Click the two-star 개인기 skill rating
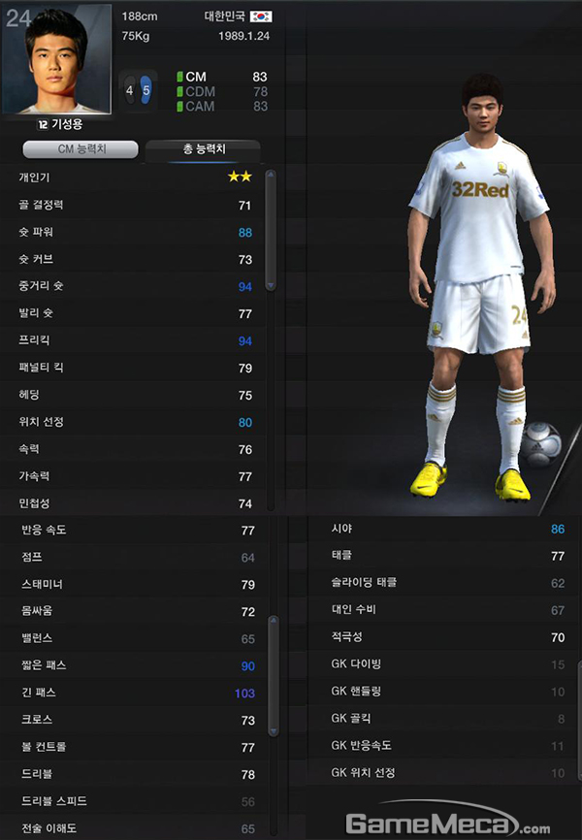Viewport: 582px width, 840px height. (240, 177)
